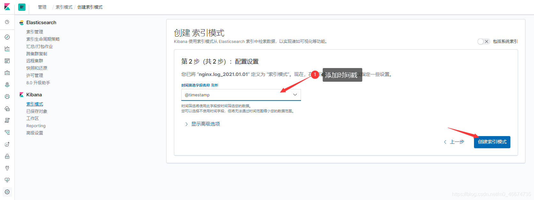This screenshot has width=534, height=200.
Task: Open the @timestamp time filter dropdown
Action: click(241, 95)
